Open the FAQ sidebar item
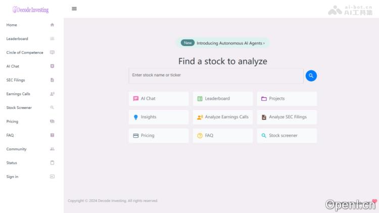Image resolution: width=379 pixels, height=213 pixels. [10, 135]
